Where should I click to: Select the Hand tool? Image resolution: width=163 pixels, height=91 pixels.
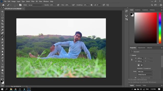[x=2, y=70]
